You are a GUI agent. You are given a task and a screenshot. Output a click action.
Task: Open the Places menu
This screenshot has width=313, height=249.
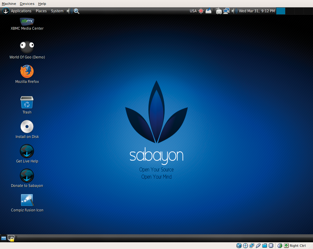41,11
